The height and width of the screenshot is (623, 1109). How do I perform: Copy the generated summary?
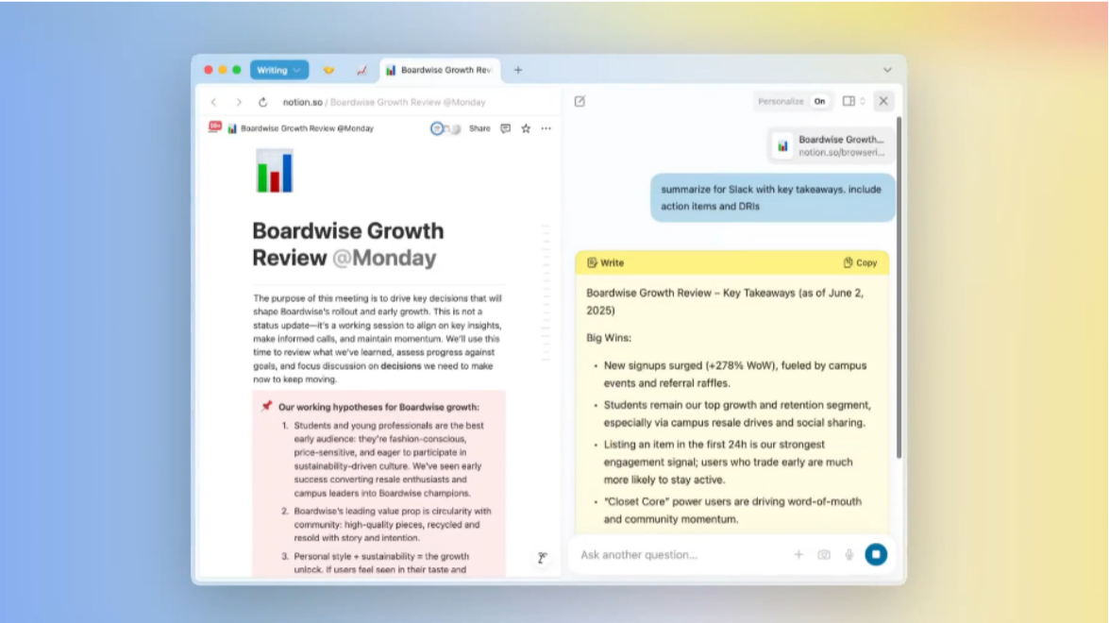pos(860,263)
